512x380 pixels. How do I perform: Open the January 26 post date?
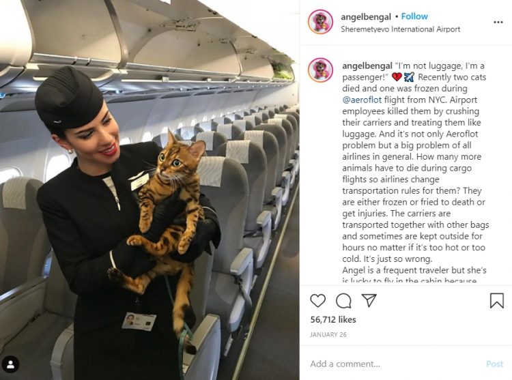pos(328,335)
